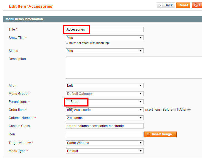This screenshot has height=161, width=202.
Task: Click the red delete X icon
Action: pyautogui.click(x=196, y=5)
